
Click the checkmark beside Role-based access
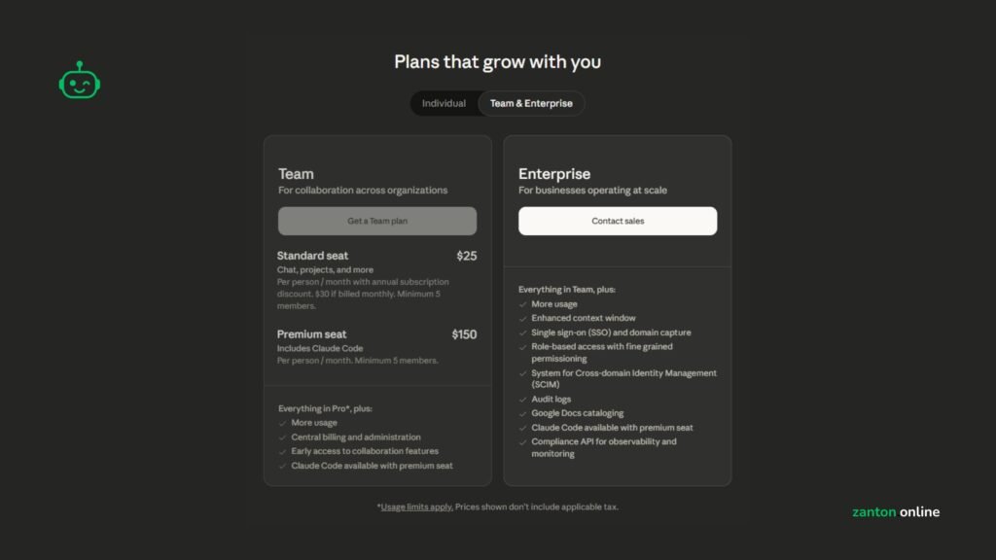point(522,347)
